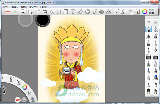Click the Lagoon black current-color dot
Screen dimensions: 160x104
[4, 92]
